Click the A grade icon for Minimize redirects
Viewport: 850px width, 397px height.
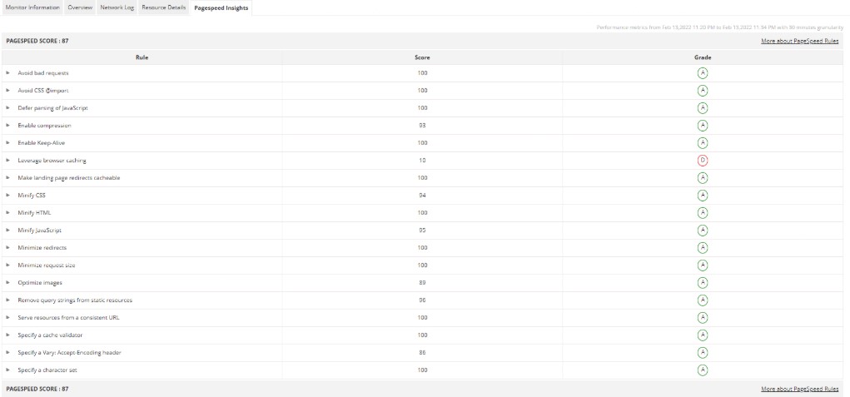tap(702, 247)
